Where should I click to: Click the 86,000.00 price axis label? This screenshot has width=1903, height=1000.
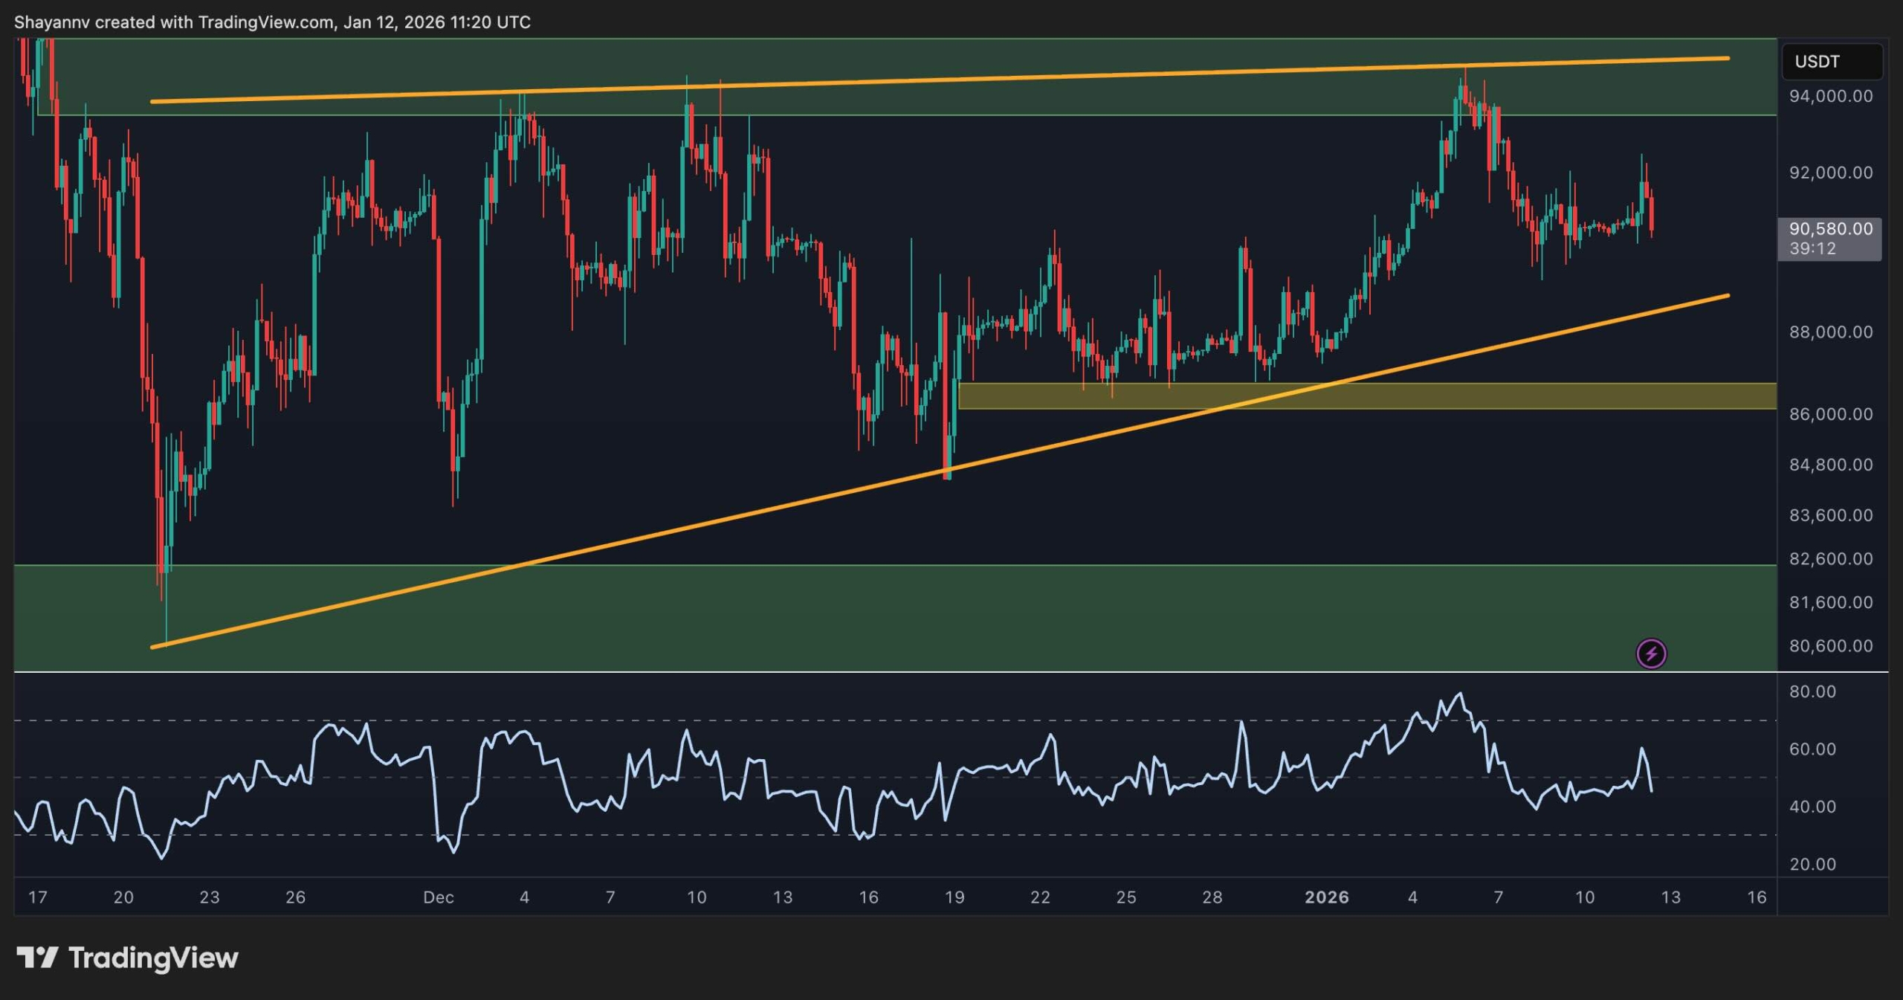pos(1830,414)
